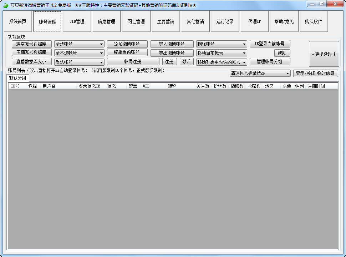346x257 pixels.
Task: Open 清理帐号登录状态 dropdown
Action: [260, 73]
